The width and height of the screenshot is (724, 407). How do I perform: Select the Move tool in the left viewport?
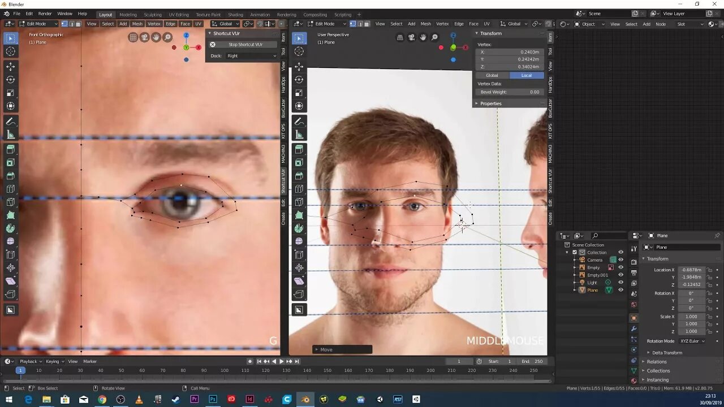click(10, 67)
